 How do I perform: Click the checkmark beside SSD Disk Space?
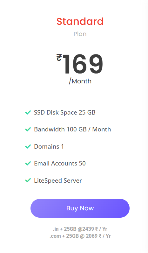(x=28, y=112)
